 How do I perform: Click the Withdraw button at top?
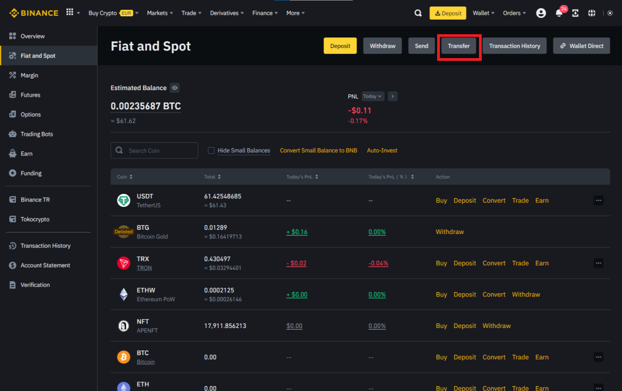coord(382,46)
